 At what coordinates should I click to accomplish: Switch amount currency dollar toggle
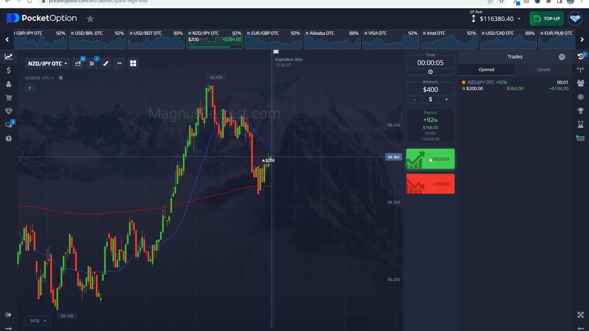point(430,99)
